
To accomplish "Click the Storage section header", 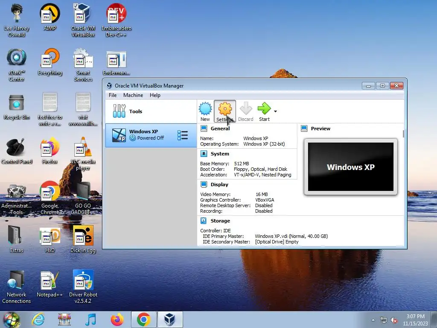I will pyautogui.click(x=220, y=221).
